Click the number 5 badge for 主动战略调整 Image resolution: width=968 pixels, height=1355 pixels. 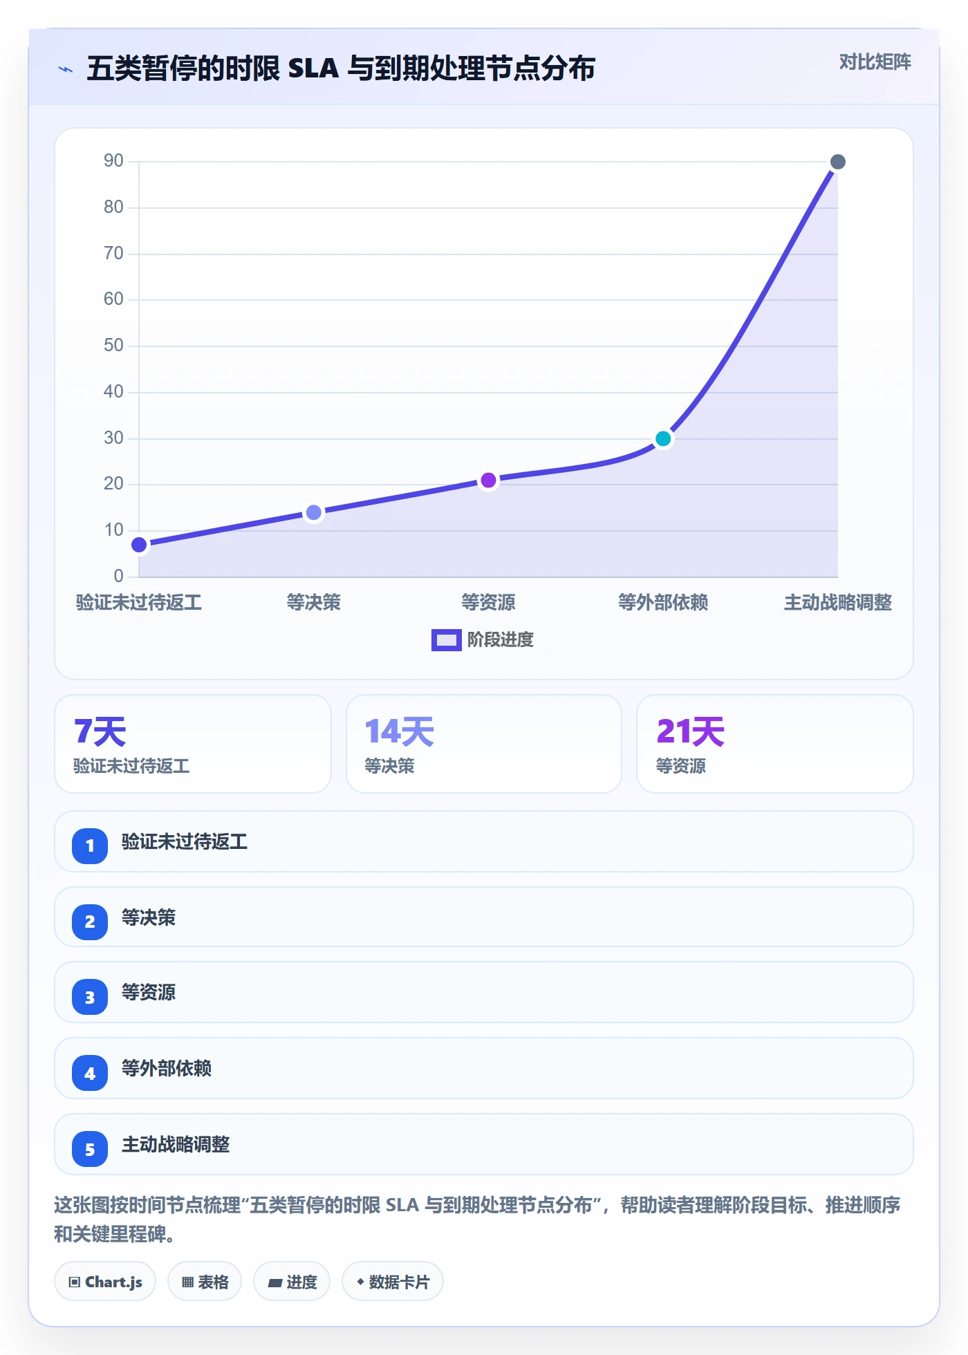coord(90,1149)
